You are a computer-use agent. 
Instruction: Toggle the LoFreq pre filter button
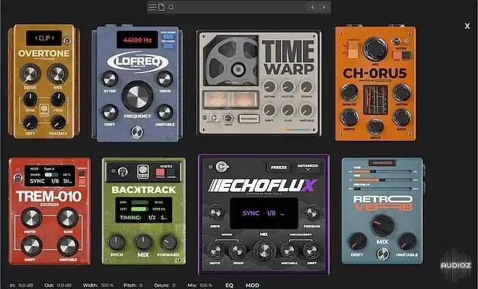click(x=168, y=46)
